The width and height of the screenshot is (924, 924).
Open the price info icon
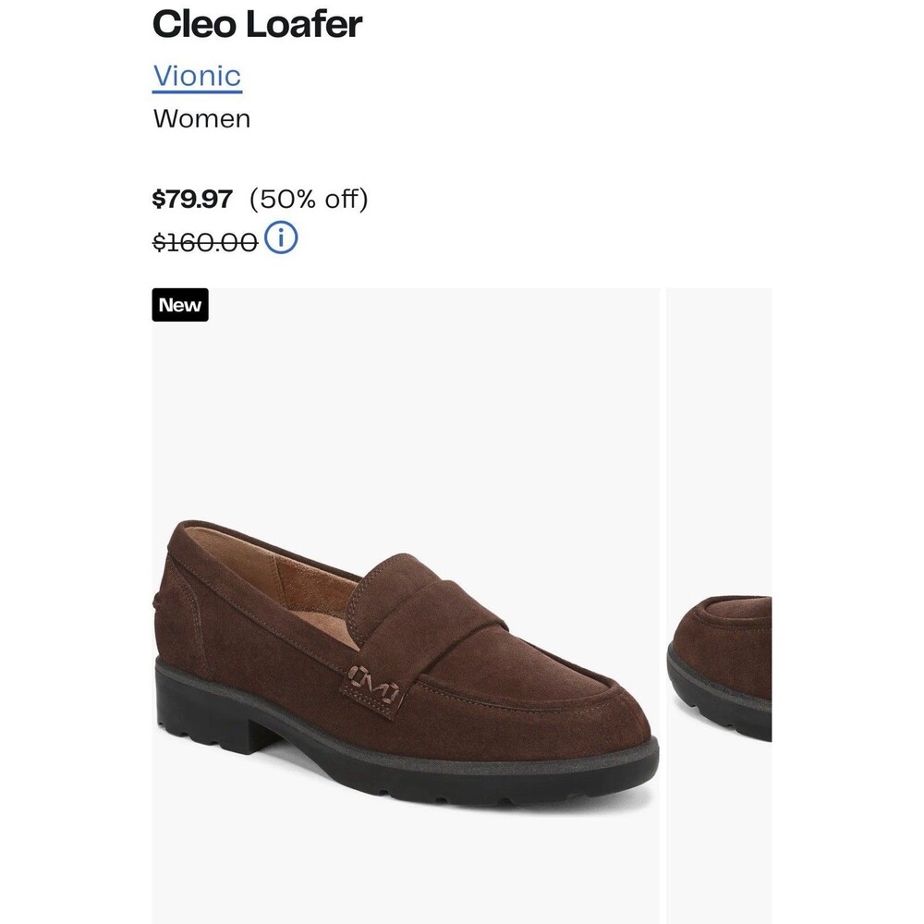pyautogui.click(x=281, y=238)
